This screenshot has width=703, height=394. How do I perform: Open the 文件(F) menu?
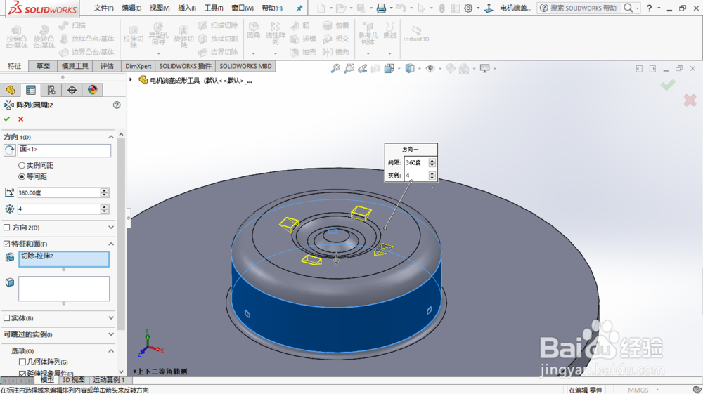(x=103, y=8)
